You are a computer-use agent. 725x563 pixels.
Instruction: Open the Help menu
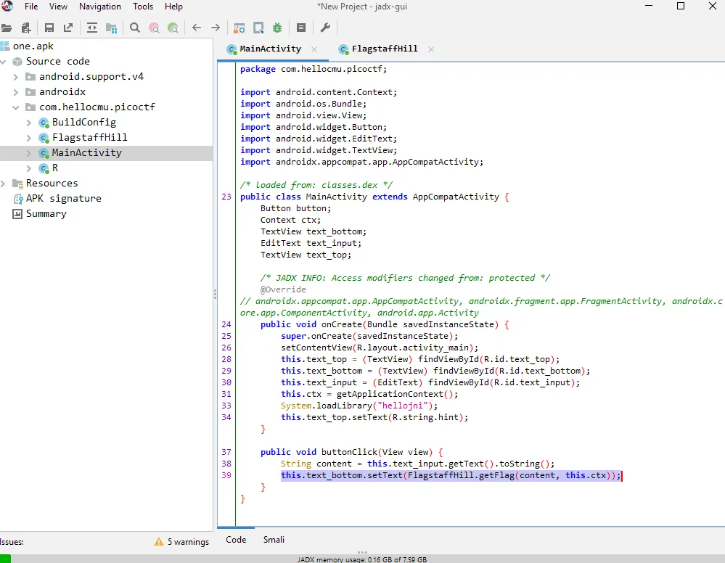[174, 7]
